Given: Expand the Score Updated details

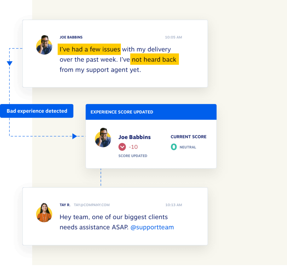Looking at the screenshot, I should [x=132, y=156].
